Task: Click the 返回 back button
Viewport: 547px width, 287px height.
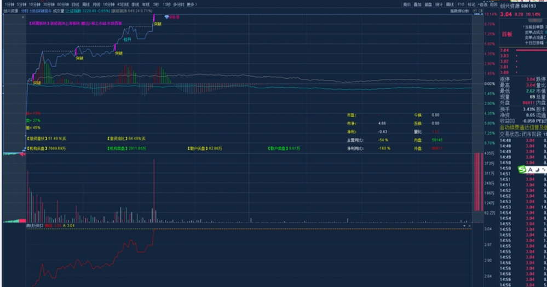Action: [x=494, y=4]
